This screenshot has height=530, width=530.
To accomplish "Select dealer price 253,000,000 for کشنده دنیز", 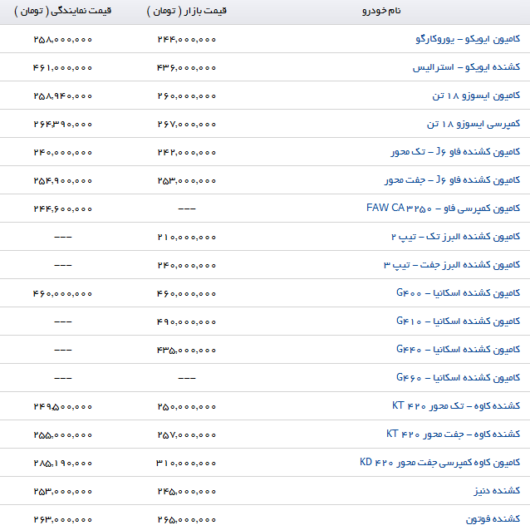I will pyautogui.click(x=63, y=491).
